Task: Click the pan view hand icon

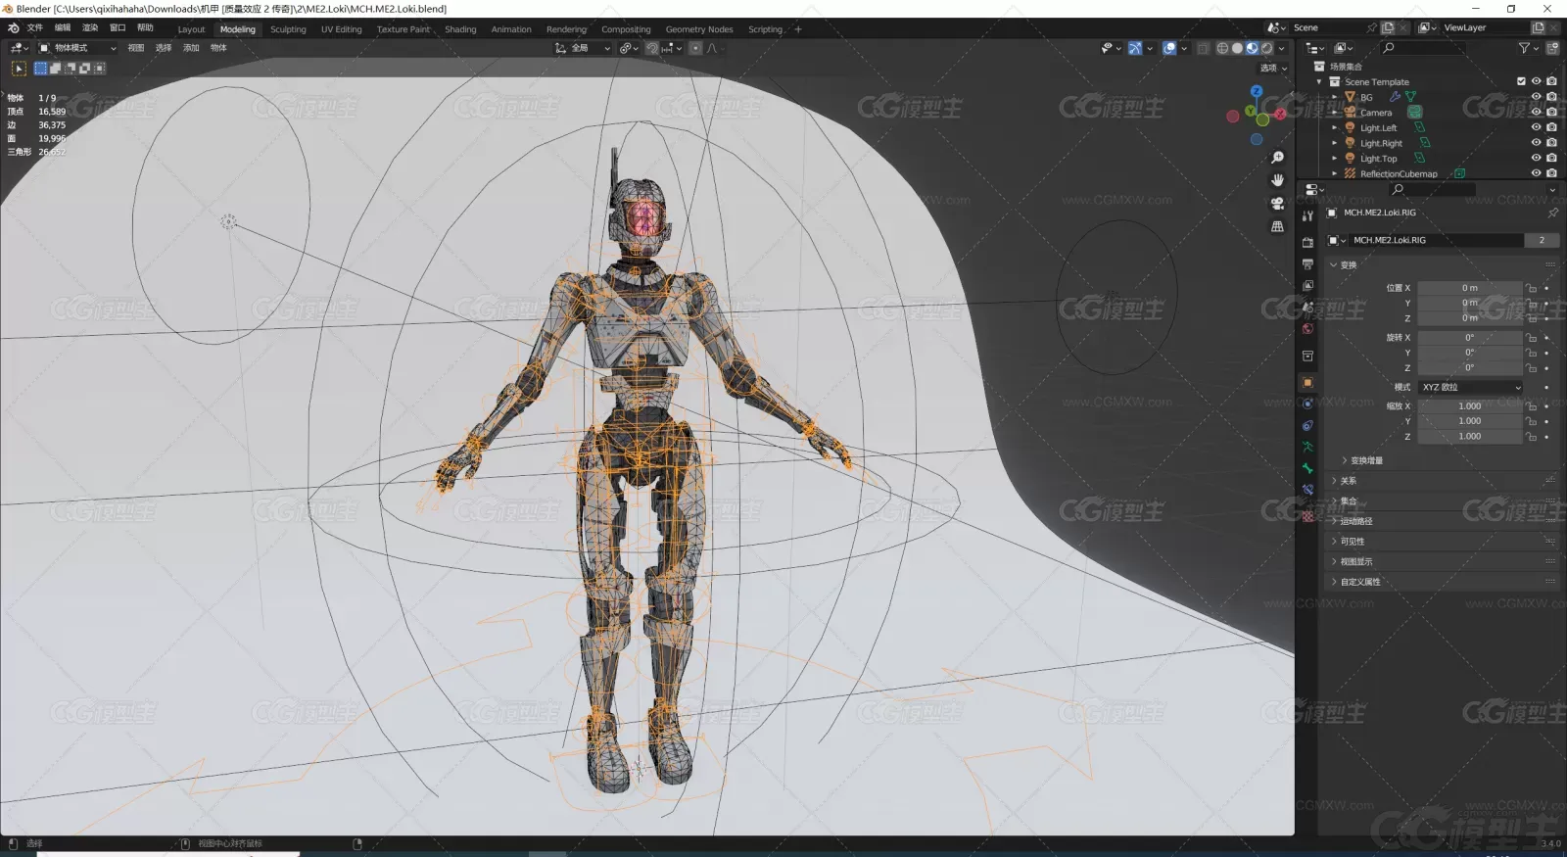Action: (x=1277, y=180)
